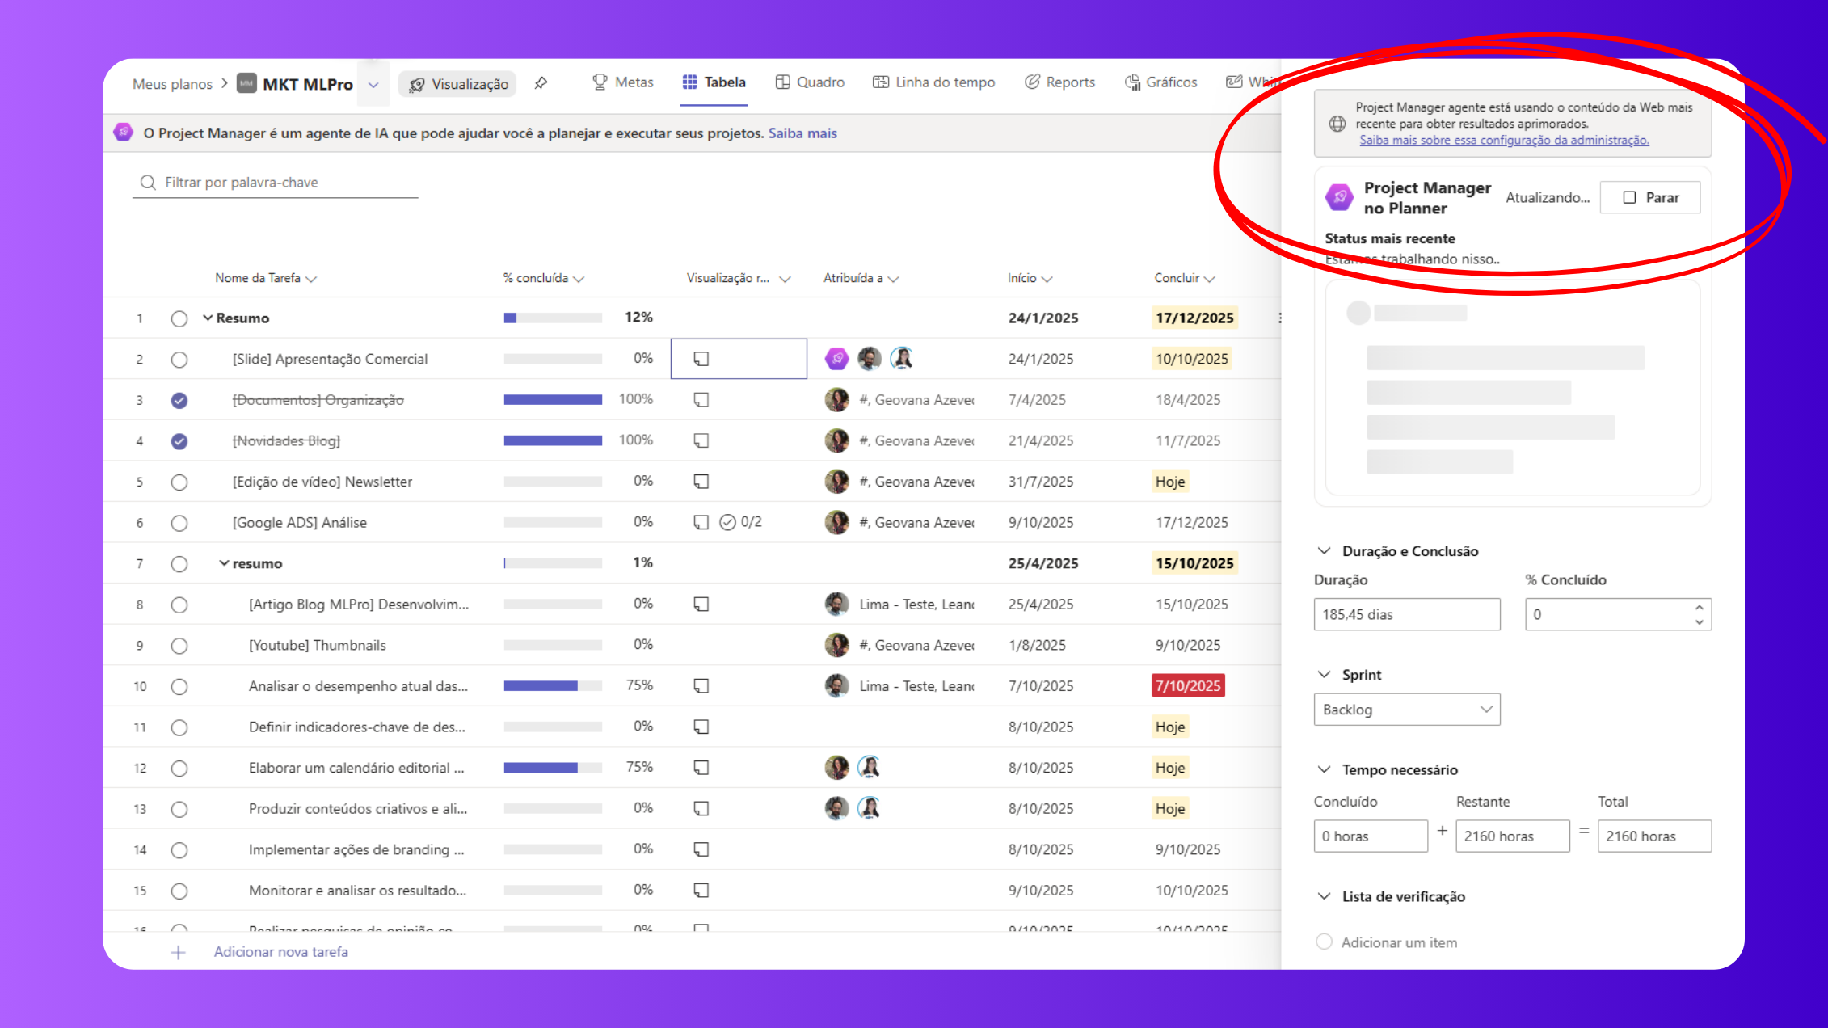Open the note icon for the Apresentação Comercial row
This screenshot has width=1828, height=1028.
pos(701,359)
